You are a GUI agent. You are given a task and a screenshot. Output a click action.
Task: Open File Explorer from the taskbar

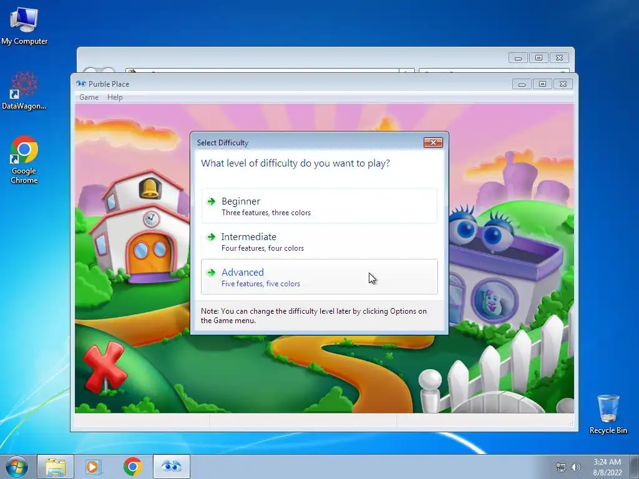(x=56, y=467)
